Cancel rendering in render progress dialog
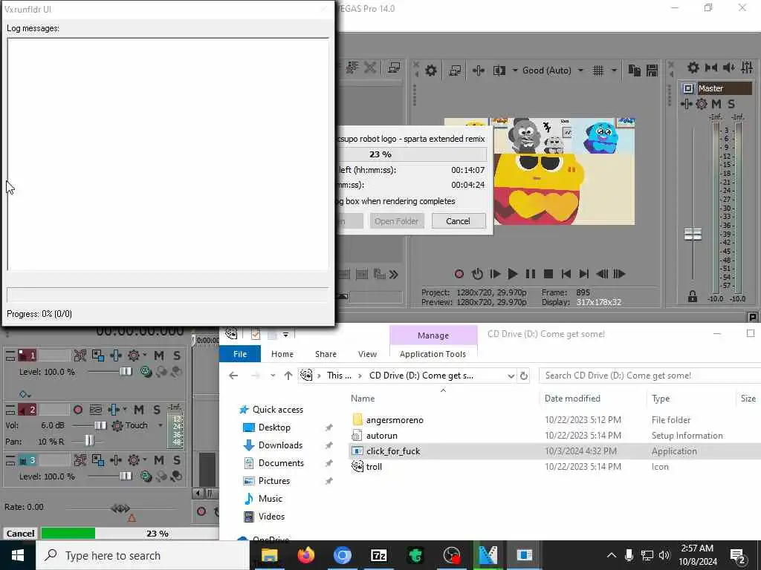761x570 pixels. [458, 221]
